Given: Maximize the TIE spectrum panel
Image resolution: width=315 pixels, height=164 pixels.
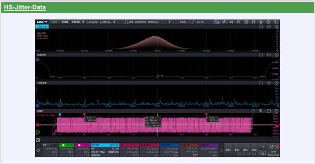Looking at the screenshot, I should tap(261, 83).
